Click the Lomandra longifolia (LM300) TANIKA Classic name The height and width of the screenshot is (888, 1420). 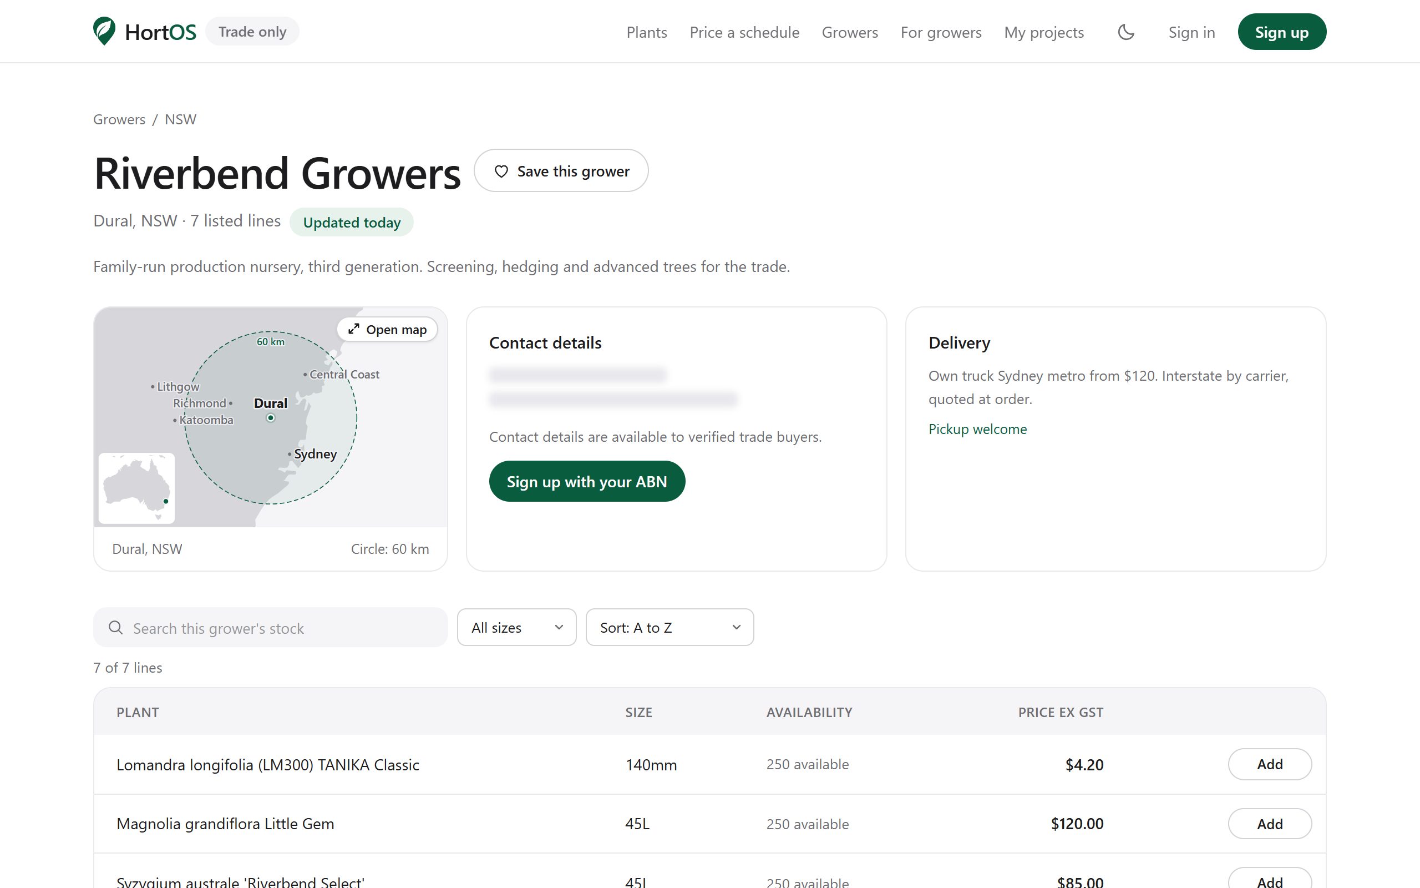(x=267, y=765)
